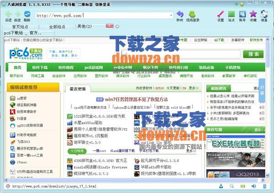Click the green icon in status bar
274x193 pixels.
[x=243, y=186]
